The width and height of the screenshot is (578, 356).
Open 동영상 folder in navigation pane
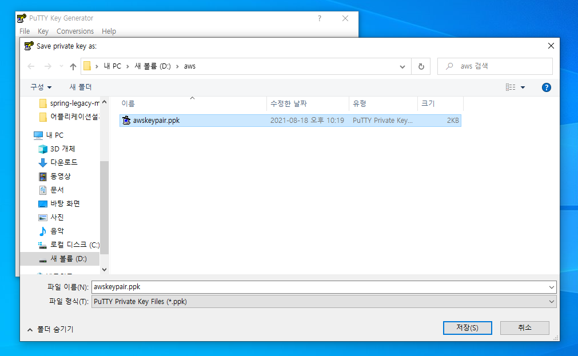coord(54,176)
